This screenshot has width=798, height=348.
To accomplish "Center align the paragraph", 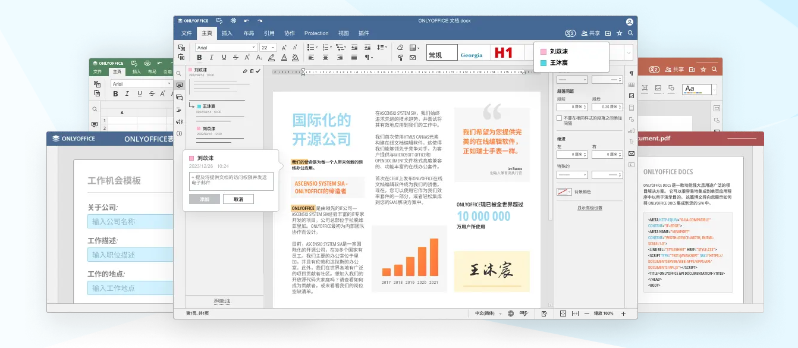I will (325, 58).
